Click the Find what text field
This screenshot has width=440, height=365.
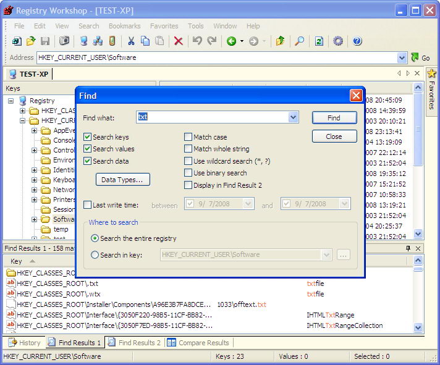[211, 117]
